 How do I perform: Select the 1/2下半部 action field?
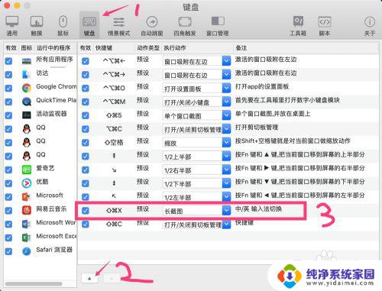pos(193,183)
